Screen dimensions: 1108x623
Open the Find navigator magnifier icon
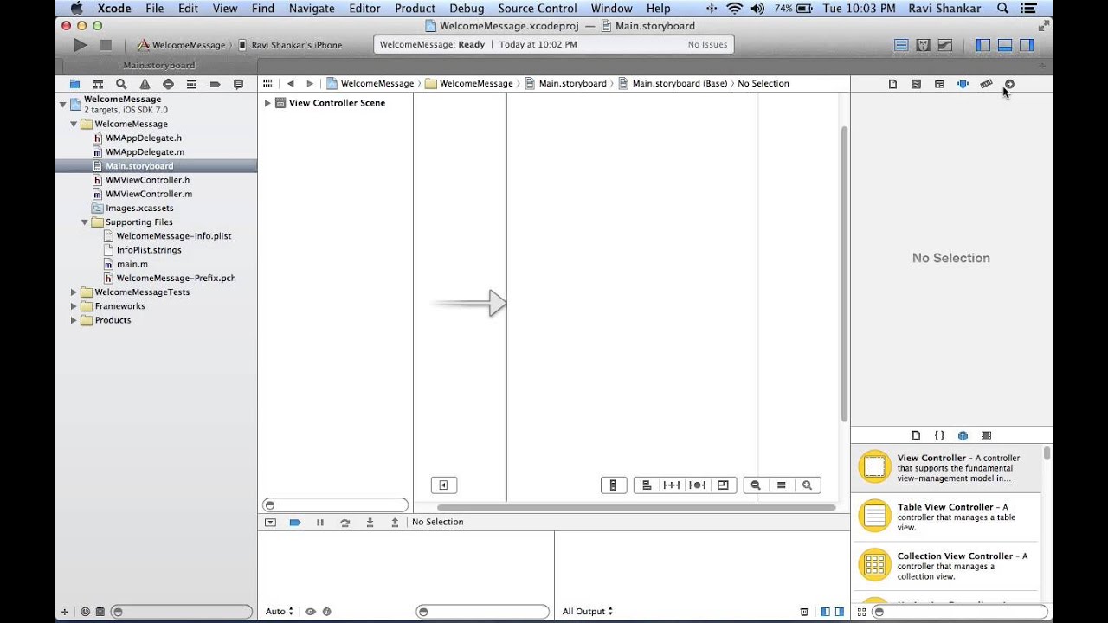pyautogui.click(x=121, y=84)
